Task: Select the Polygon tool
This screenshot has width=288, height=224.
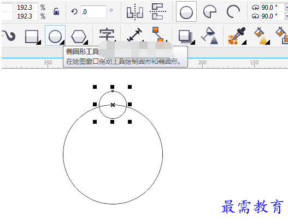Action: [x=79, y=37]
